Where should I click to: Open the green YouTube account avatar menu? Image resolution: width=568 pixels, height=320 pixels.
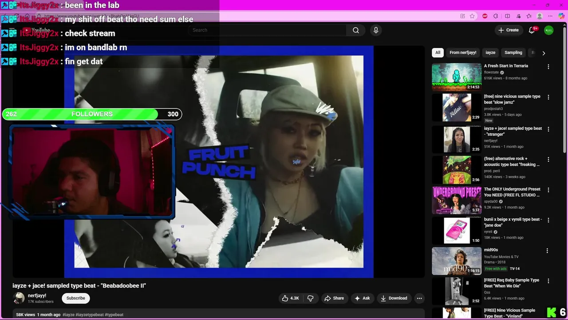(x=549, y=30)
